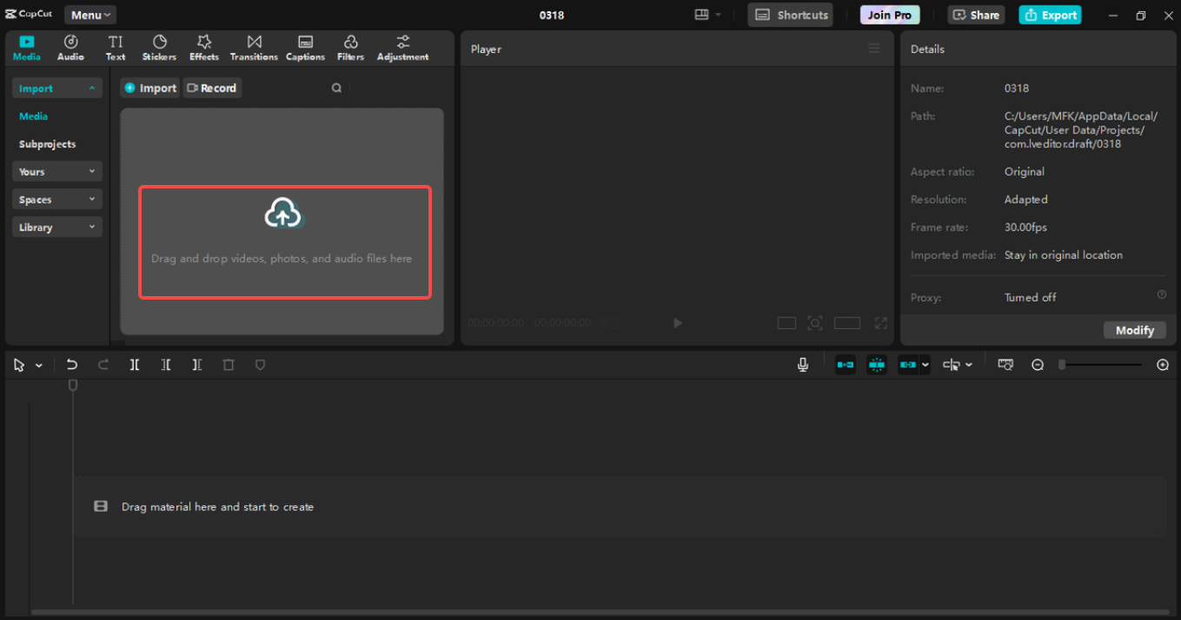Click the Import button with plus icon

(150, 88)
